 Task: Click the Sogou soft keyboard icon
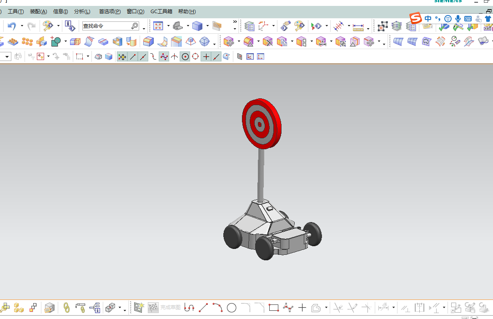[468, 19]
